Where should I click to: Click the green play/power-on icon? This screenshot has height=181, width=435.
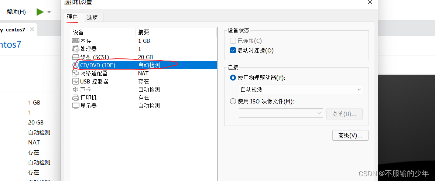point(40,12)
